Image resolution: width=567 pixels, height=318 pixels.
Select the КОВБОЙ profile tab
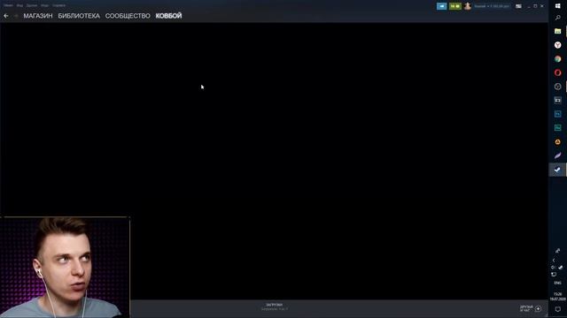tap(169, 16)
